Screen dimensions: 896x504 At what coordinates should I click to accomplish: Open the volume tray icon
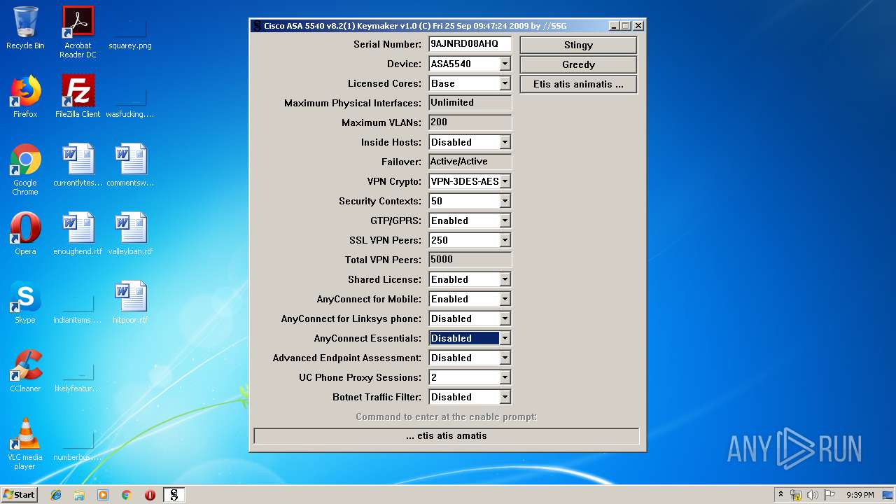click(x=812, y=495)
